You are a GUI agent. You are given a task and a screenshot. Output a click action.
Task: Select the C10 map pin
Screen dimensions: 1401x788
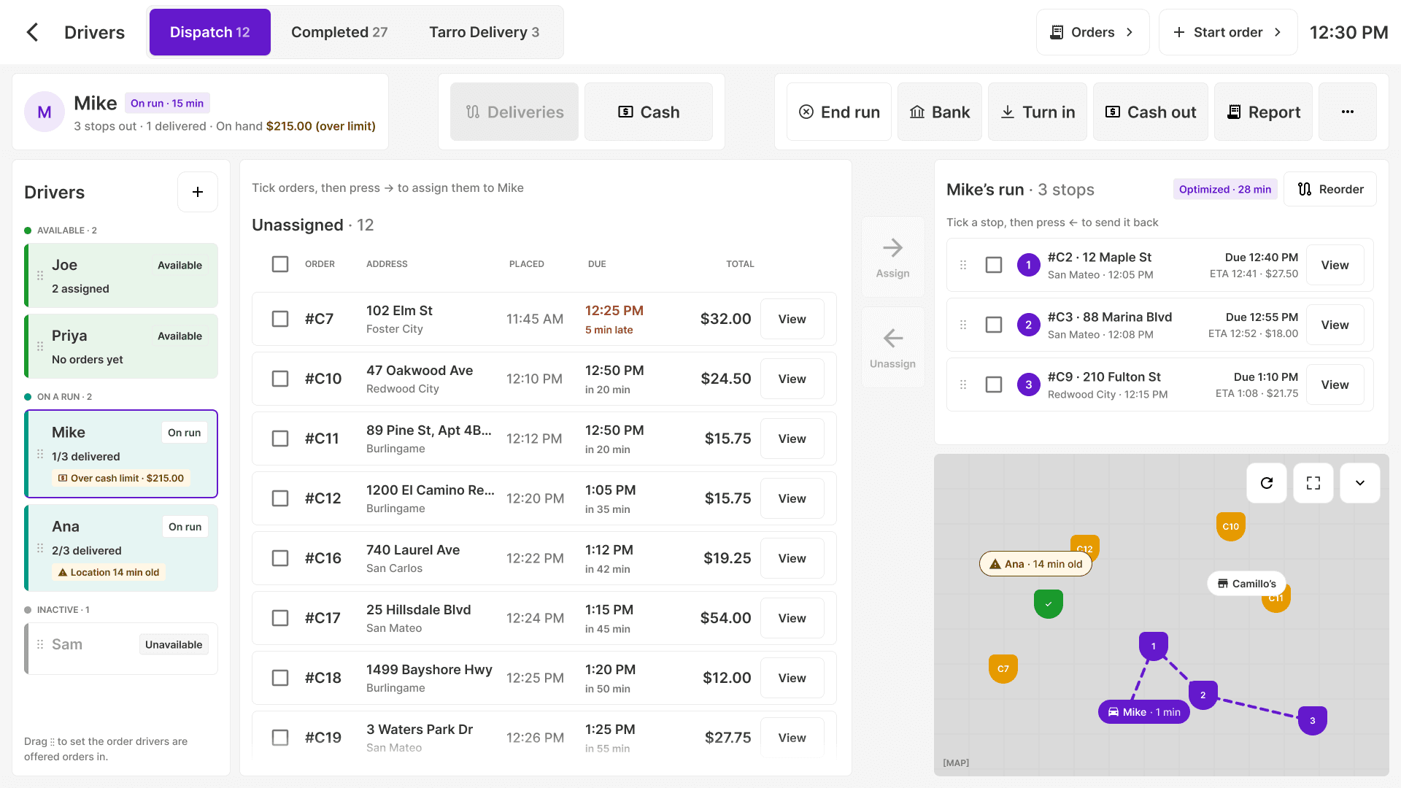(1230, 526)
